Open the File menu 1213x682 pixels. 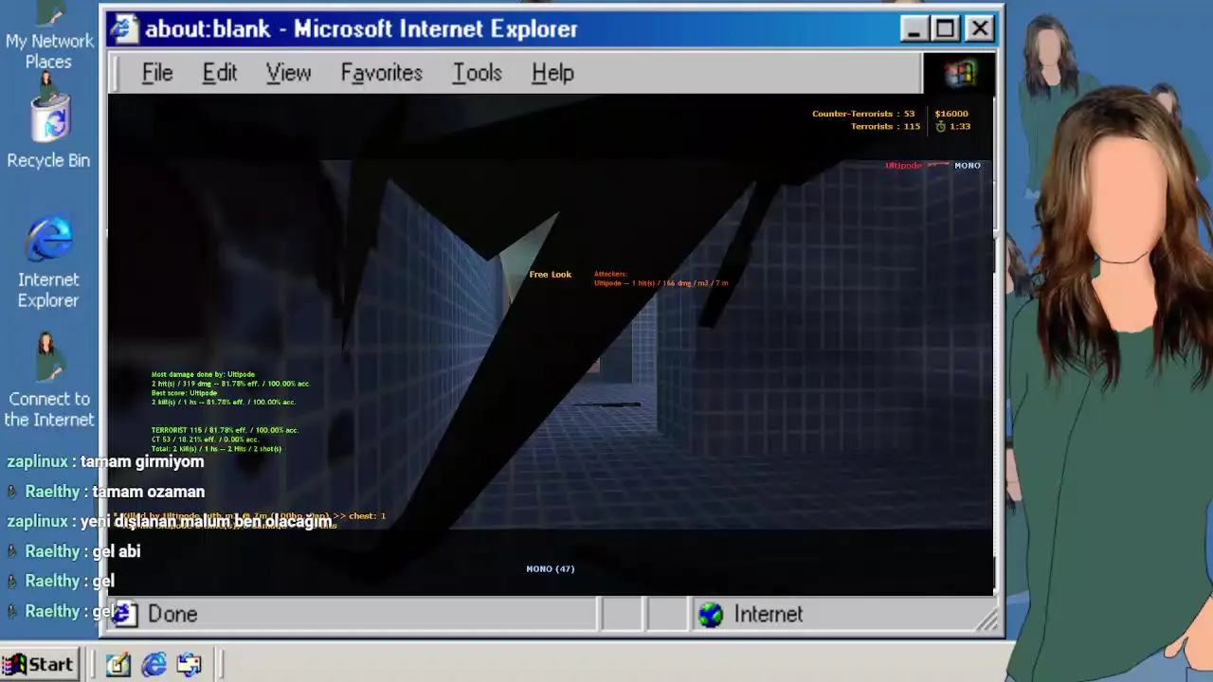coord(157,73)
